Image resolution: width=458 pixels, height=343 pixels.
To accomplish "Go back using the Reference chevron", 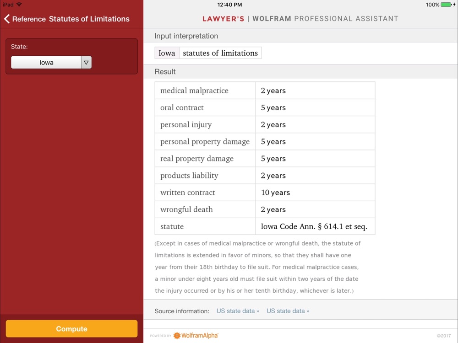I will tap(7, 19).
